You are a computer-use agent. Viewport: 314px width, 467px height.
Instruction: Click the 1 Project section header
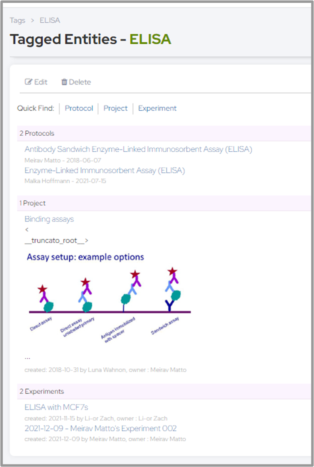tap(32, 203)
